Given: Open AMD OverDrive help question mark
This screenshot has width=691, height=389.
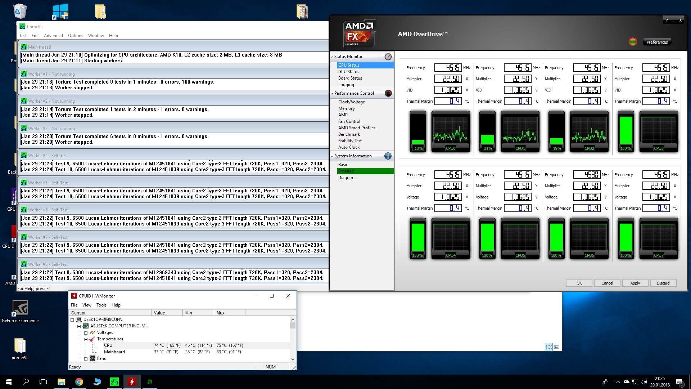Looking at the screenshot, I should pos(667,21).
